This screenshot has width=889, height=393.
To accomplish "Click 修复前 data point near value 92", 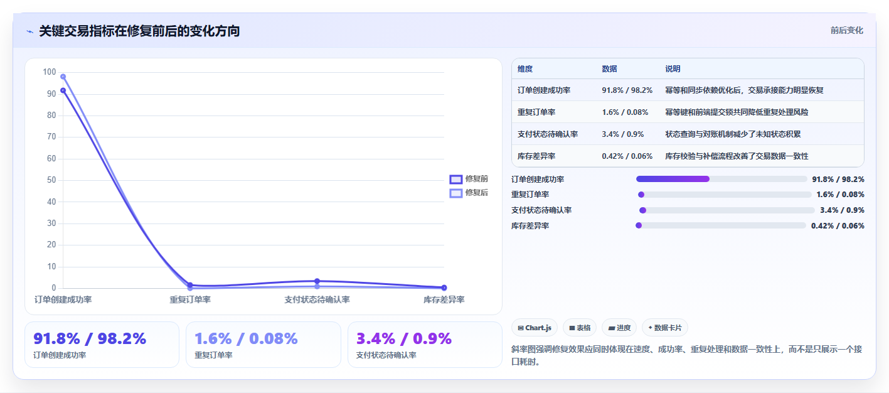I will pos(63,90).
